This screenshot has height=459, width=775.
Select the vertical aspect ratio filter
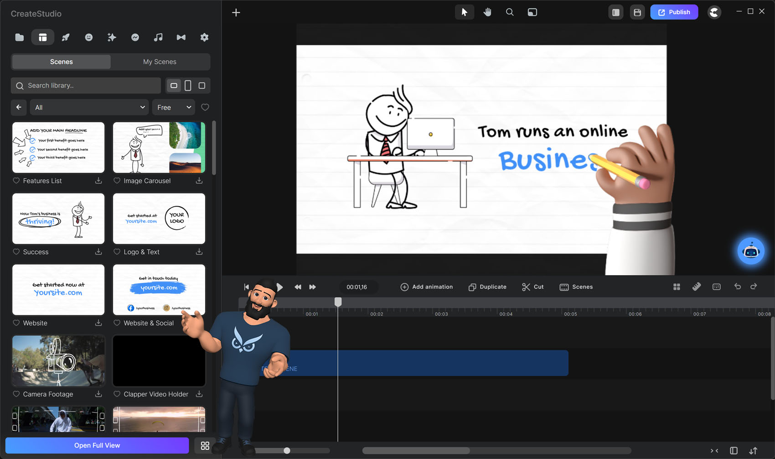pos(188,85)
